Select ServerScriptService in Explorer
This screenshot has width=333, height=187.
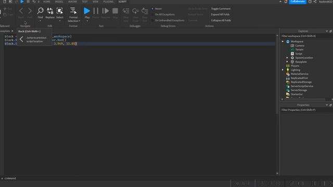(x=302, y=86)
